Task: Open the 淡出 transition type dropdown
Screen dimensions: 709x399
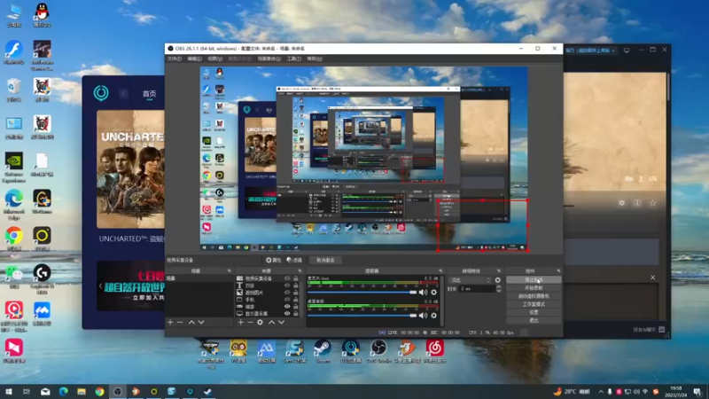Action: pos(470,280)
